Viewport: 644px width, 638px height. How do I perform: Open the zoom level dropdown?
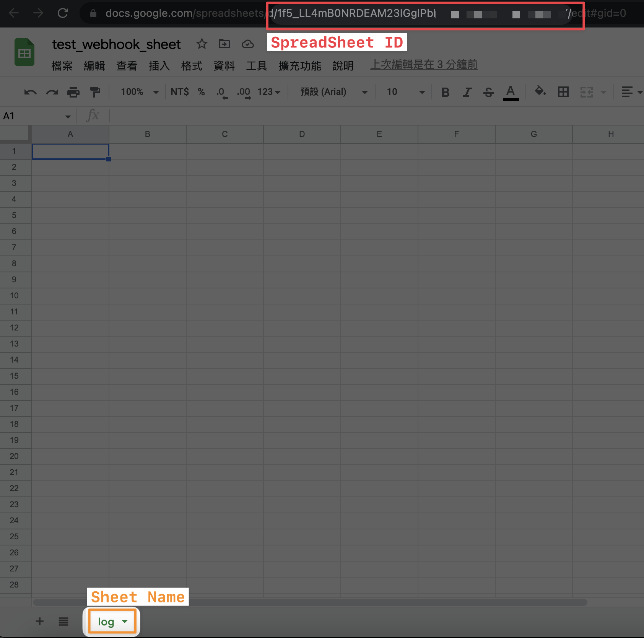(x=138, y=92)
